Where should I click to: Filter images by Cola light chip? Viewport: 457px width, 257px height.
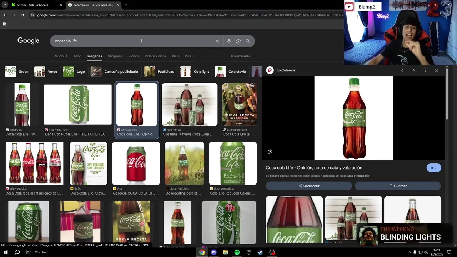click(196, 72)
